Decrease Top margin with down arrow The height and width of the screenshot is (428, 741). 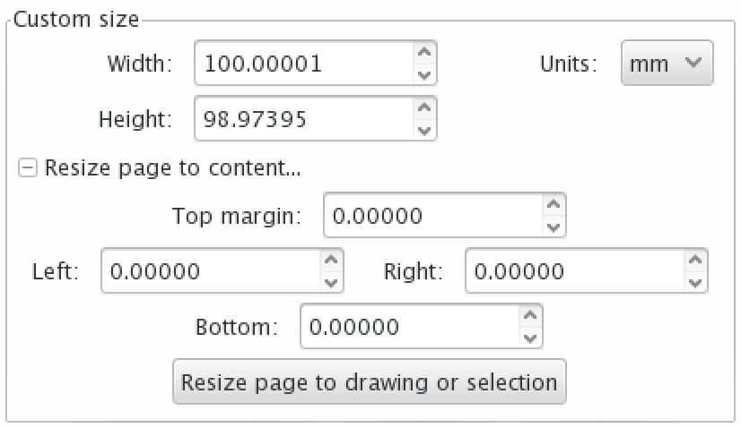click(554, 227)
